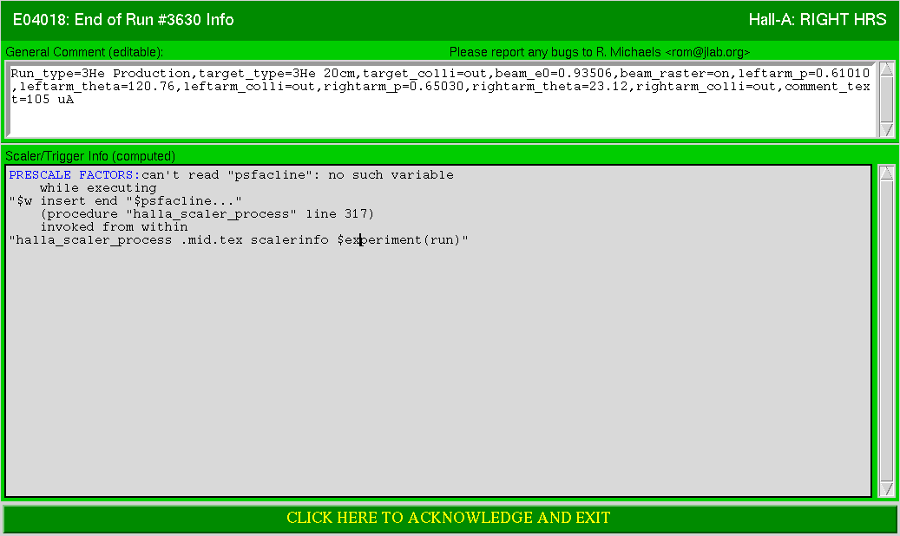Click the 'E04018: End of Run #3630 Info' title
The height and width of the screenshot is (536, 900).
coord(123,19)
